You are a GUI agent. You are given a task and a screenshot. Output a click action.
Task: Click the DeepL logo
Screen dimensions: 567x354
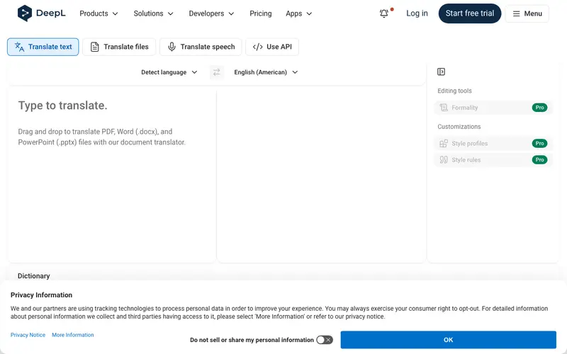42,13
